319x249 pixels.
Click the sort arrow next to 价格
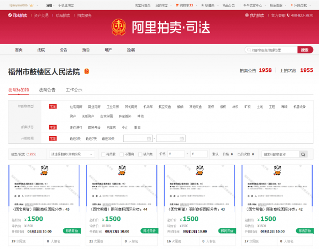click(232, 154)
